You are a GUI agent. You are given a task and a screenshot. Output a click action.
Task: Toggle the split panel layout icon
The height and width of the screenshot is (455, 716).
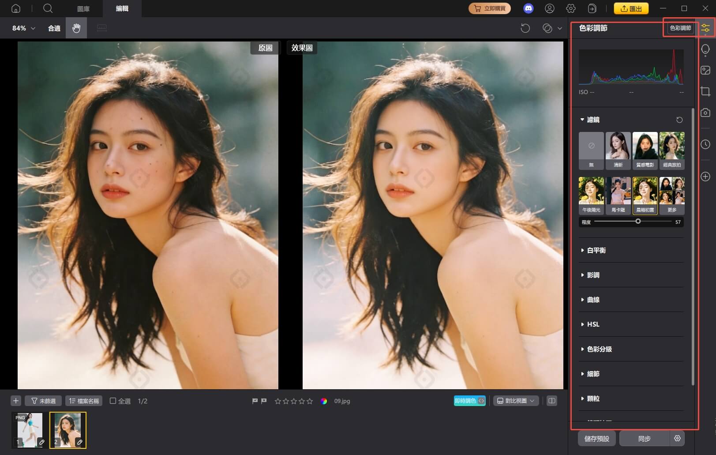tap(551, 401)
